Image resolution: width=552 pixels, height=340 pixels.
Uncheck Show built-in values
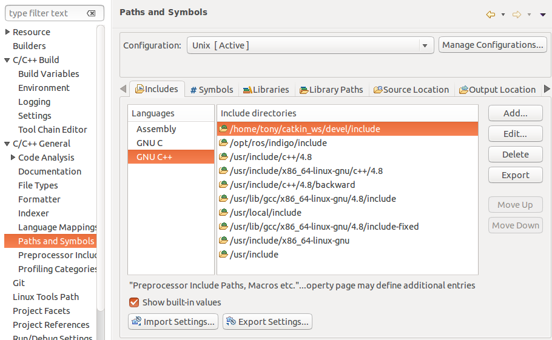tap(134, 302)
